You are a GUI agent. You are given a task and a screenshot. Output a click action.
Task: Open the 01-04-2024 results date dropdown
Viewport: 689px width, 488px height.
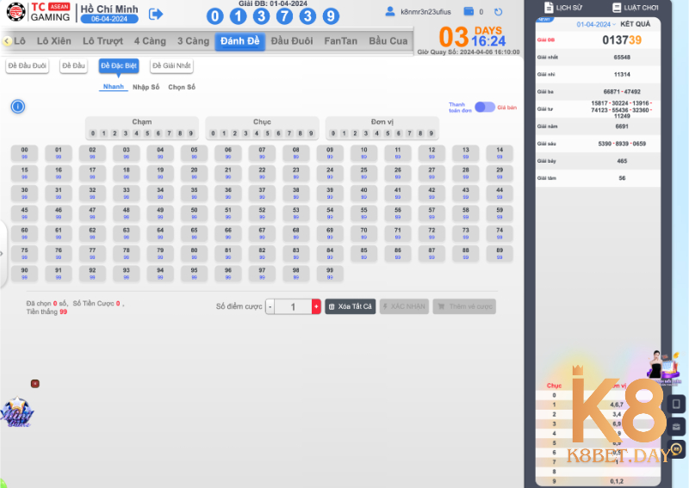(x=598, y=25)
